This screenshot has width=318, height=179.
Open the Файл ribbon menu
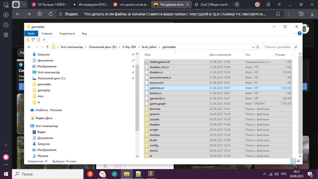point(31,33)
